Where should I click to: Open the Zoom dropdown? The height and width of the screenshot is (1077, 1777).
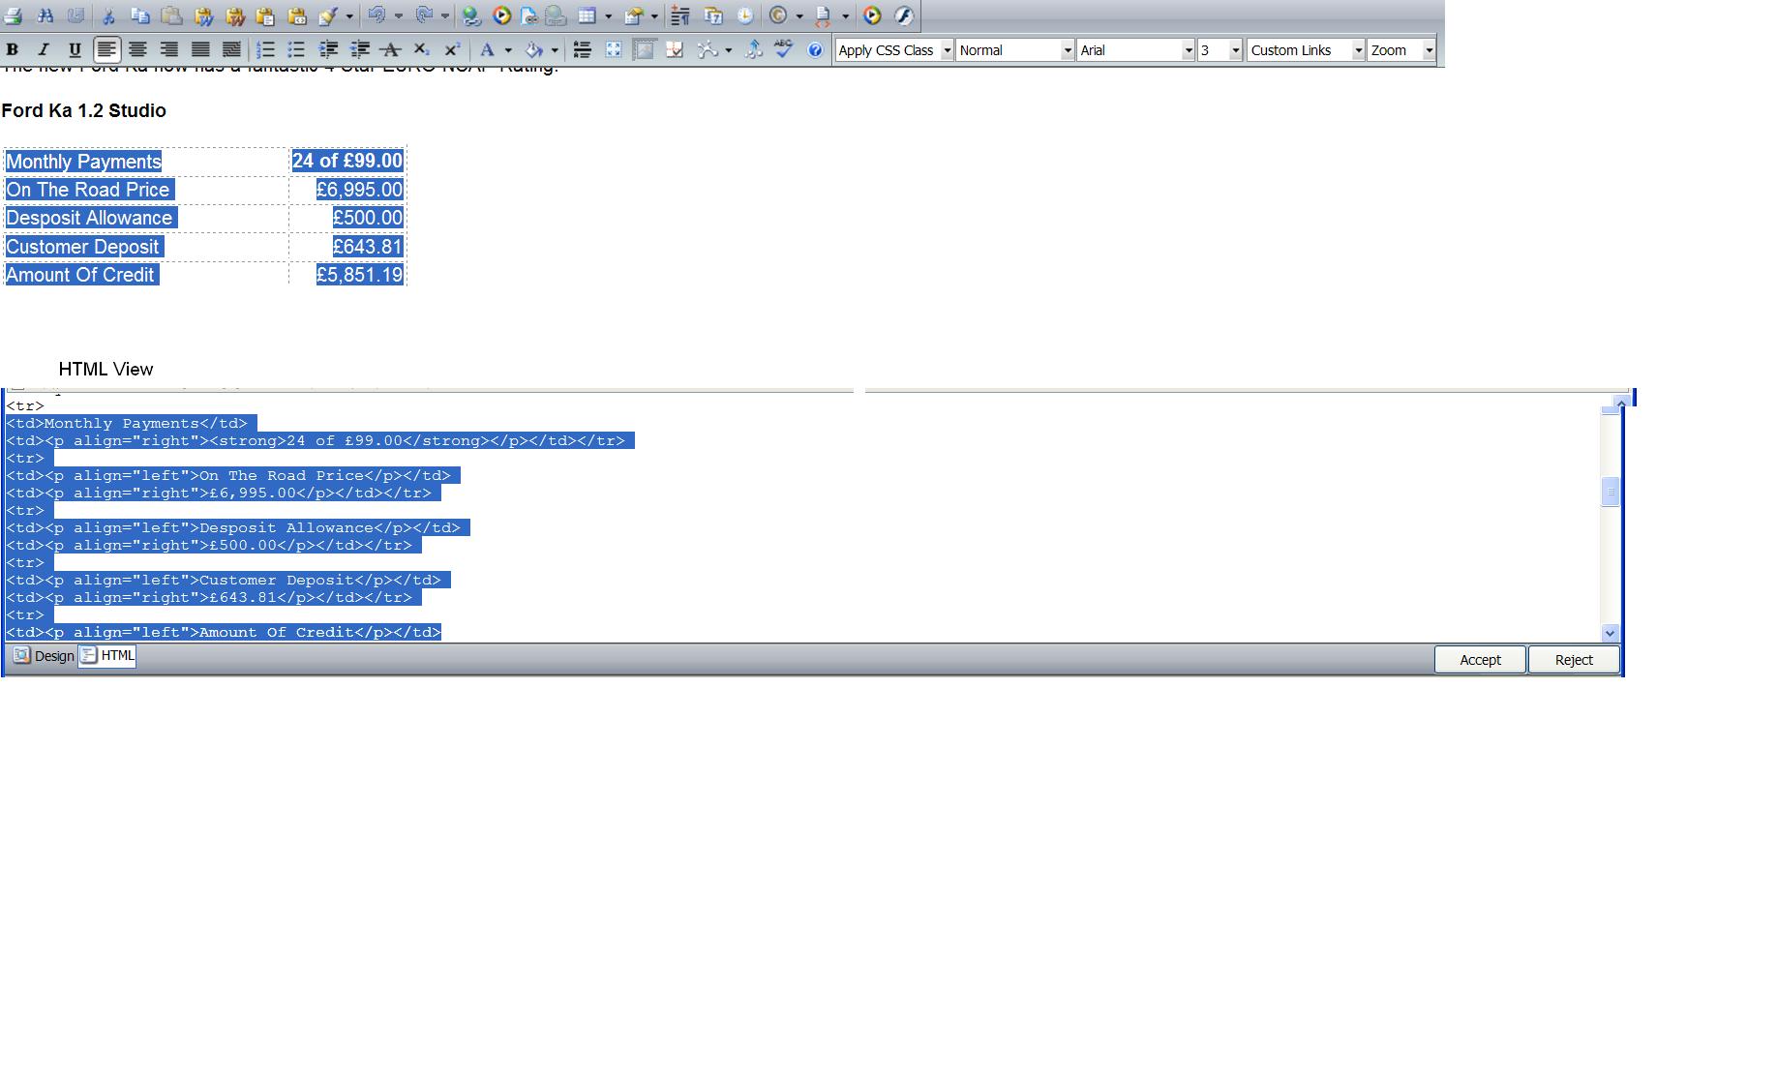pos(1401,50)
